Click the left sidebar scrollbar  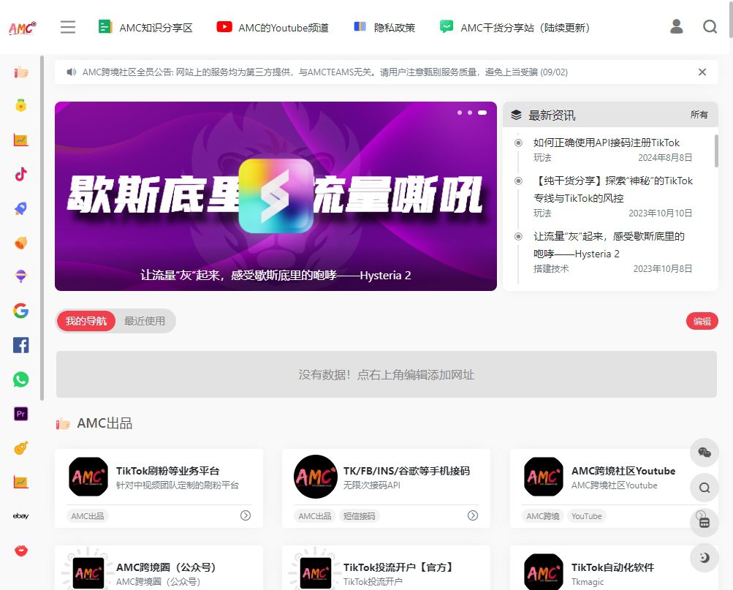click(x=42, y=228)
